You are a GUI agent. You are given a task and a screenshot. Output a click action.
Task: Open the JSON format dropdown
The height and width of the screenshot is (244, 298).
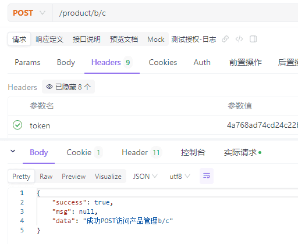pyautogui.click(x=146, y=177)
